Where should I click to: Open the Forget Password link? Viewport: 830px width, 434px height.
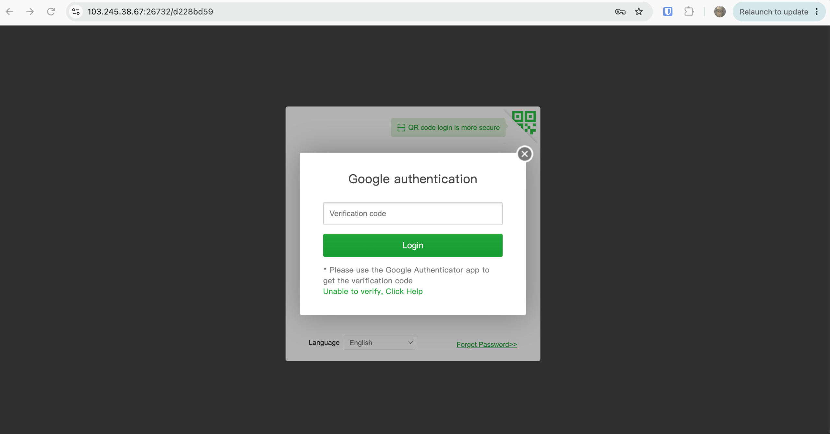[487, 344]
